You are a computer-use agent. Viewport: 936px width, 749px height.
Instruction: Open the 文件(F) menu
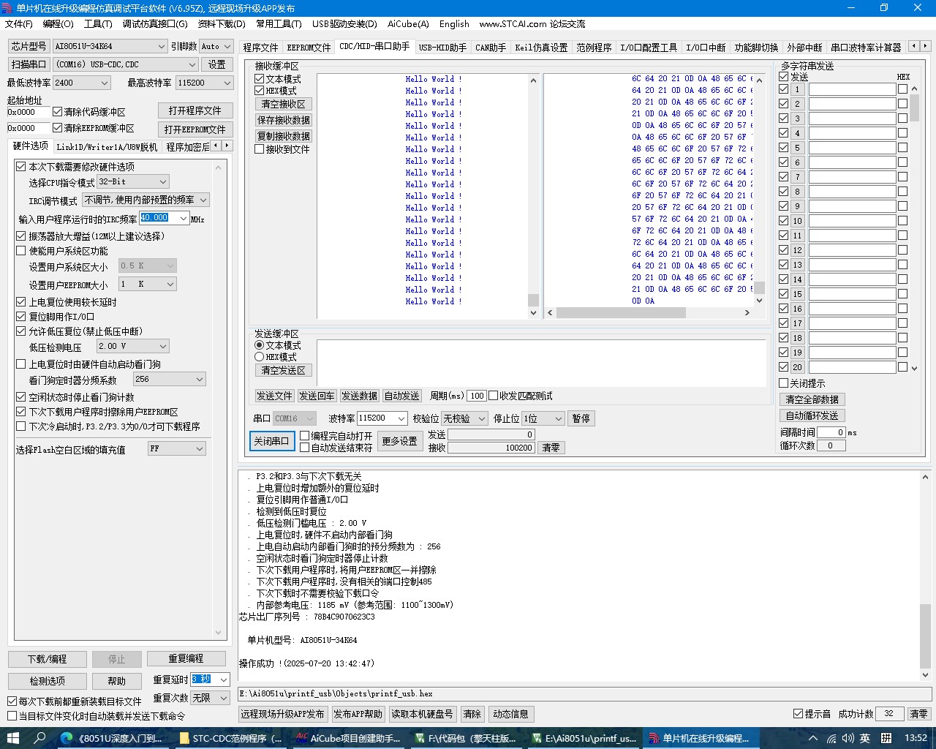(19, 24)
